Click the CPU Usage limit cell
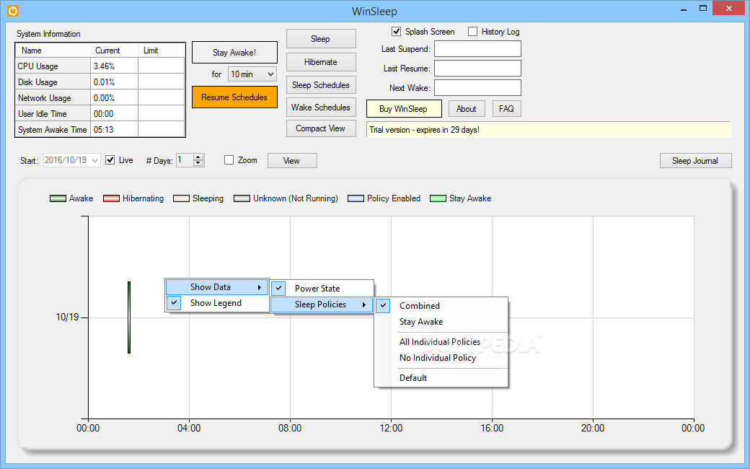This screenshot has width=750, height=469. tap(162, 66)
